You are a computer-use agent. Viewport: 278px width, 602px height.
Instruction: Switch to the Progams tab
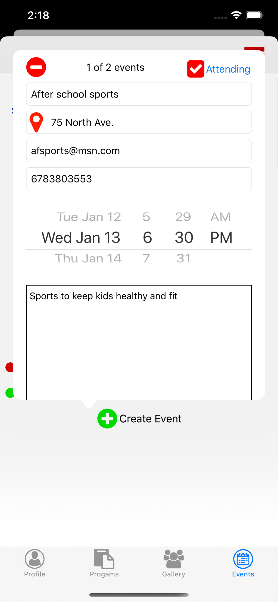coord(104,563)
